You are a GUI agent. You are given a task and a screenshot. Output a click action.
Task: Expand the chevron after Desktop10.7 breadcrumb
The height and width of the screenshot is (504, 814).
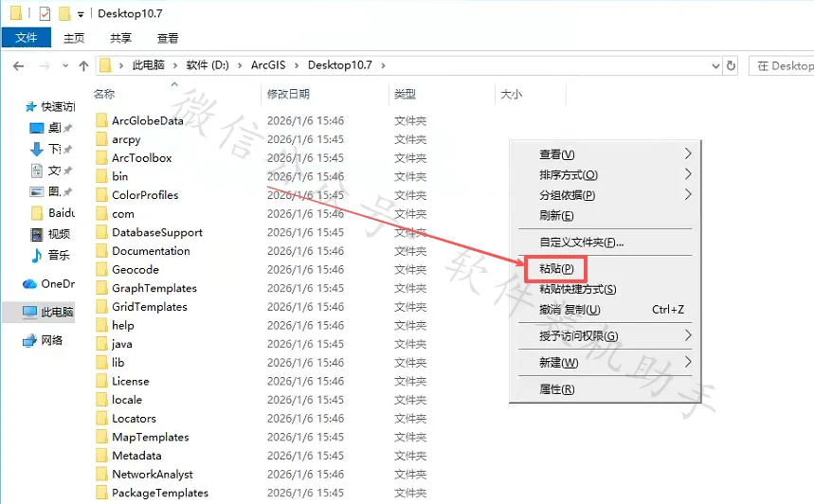[383, 65]
